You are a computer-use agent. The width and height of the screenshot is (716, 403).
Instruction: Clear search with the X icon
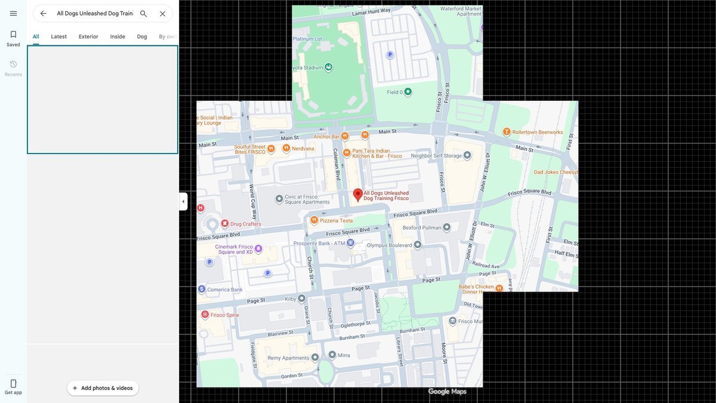162,13
